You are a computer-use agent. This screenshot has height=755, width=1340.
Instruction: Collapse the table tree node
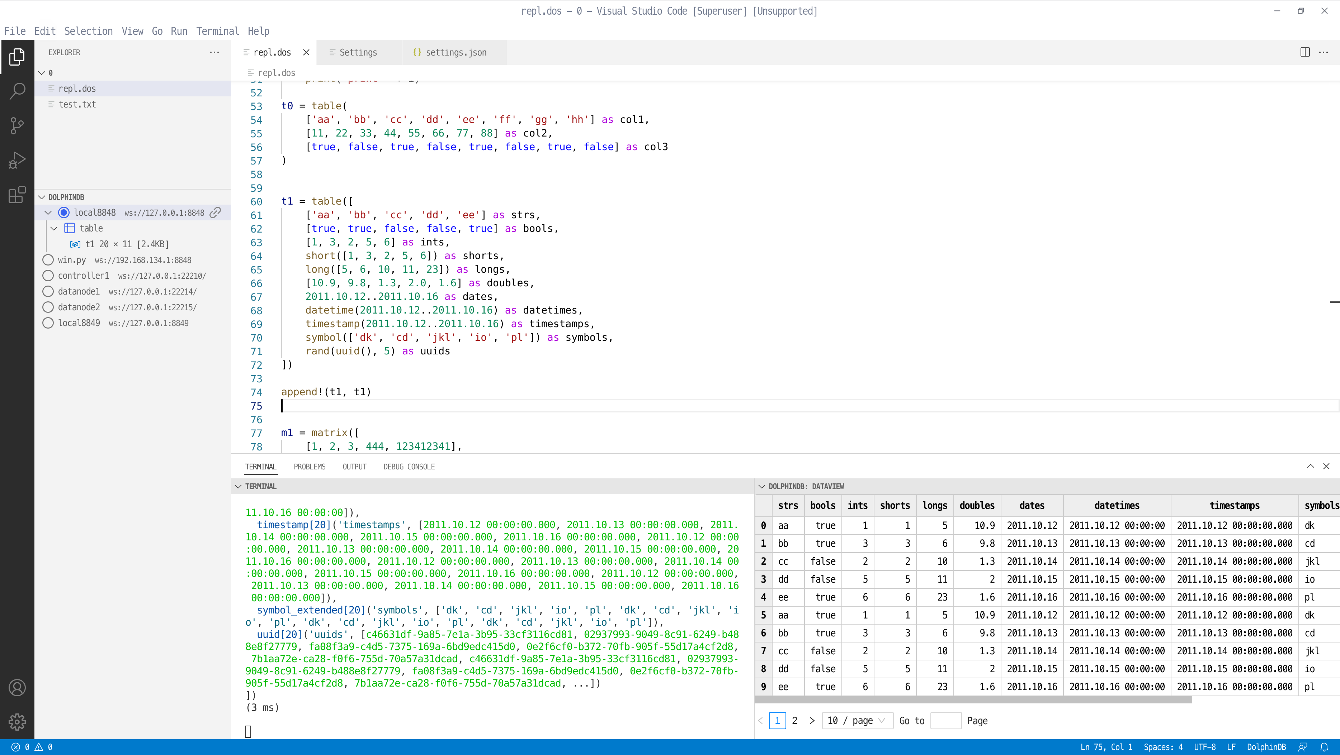point(54,228)
